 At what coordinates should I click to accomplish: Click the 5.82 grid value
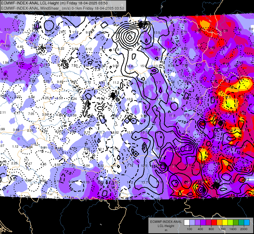coord(32,81)
